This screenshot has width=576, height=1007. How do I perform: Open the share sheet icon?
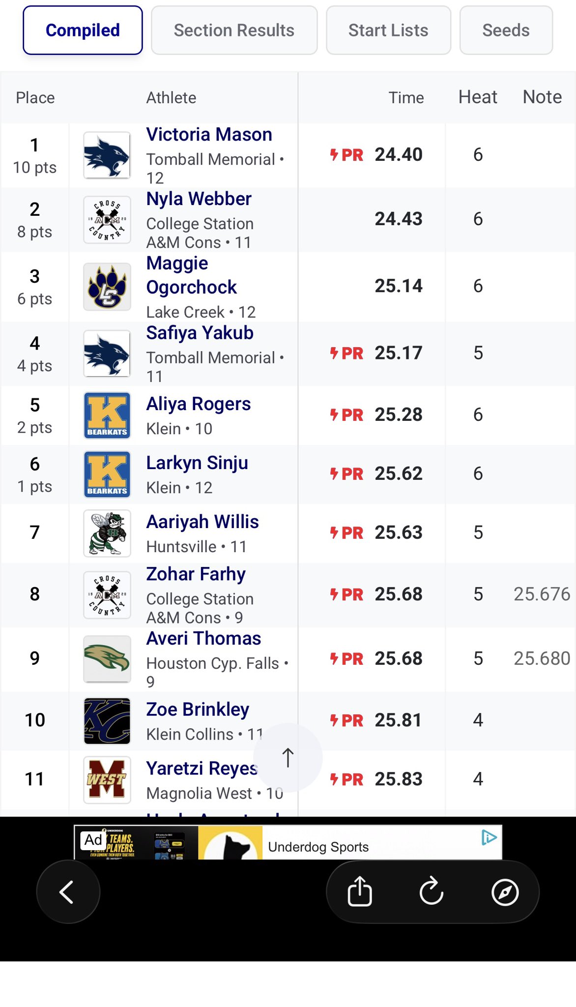point(360,891)
